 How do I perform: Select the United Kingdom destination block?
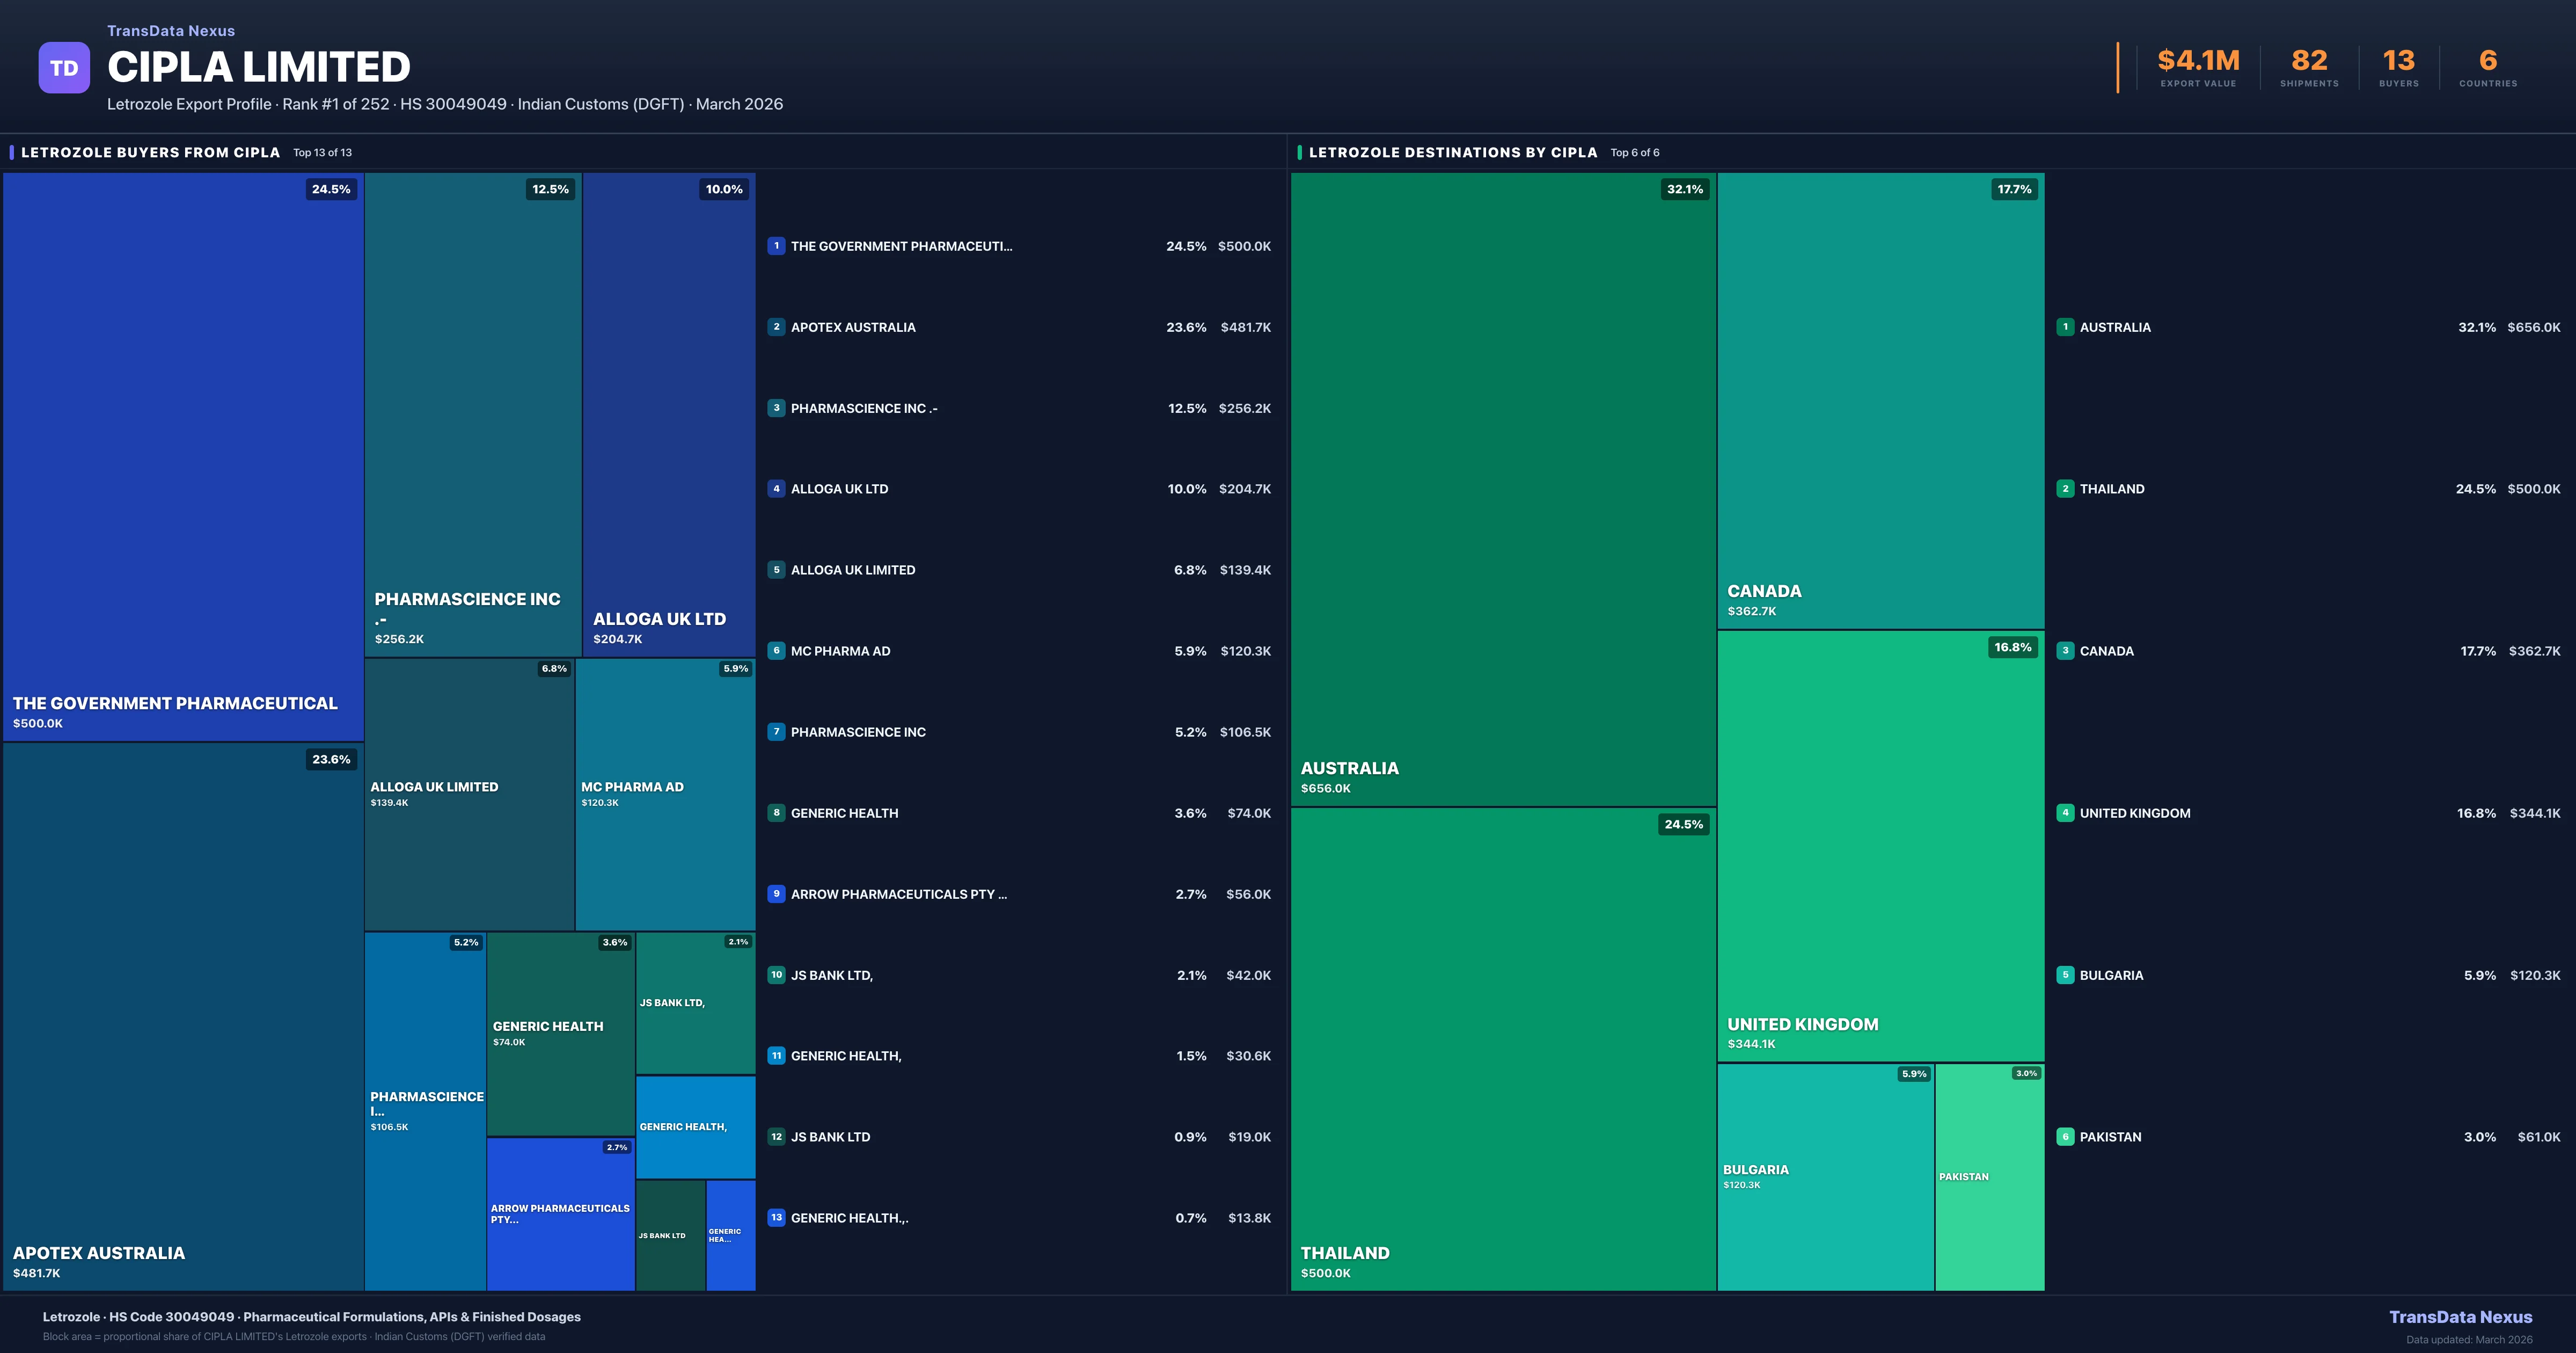click(x=1880, y=846)
